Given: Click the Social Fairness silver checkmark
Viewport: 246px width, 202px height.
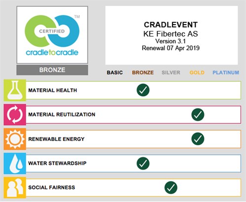Looking at the screenshot, I should (x=171, y=188).
